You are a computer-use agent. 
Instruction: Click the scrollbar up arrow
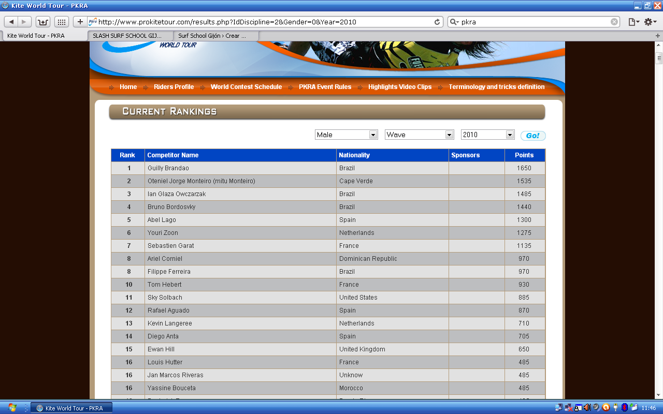pyautogui.click(x=659, y=46)
